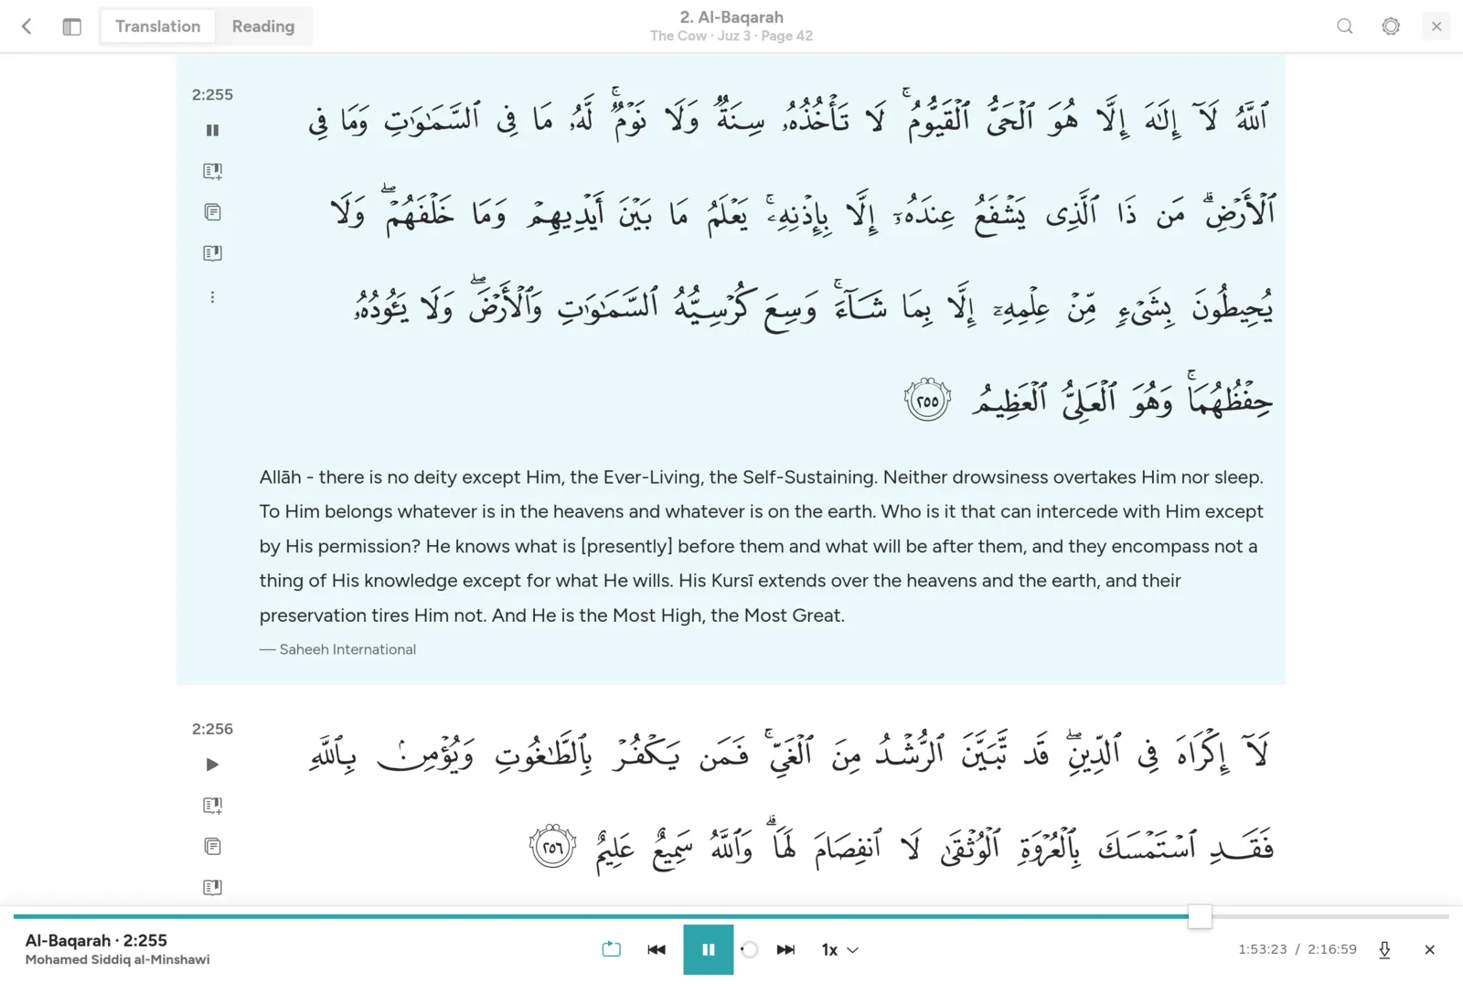Close the reader with top-right X
This screenshot has width=1463, height=984.
click(x=1436, y=27)
